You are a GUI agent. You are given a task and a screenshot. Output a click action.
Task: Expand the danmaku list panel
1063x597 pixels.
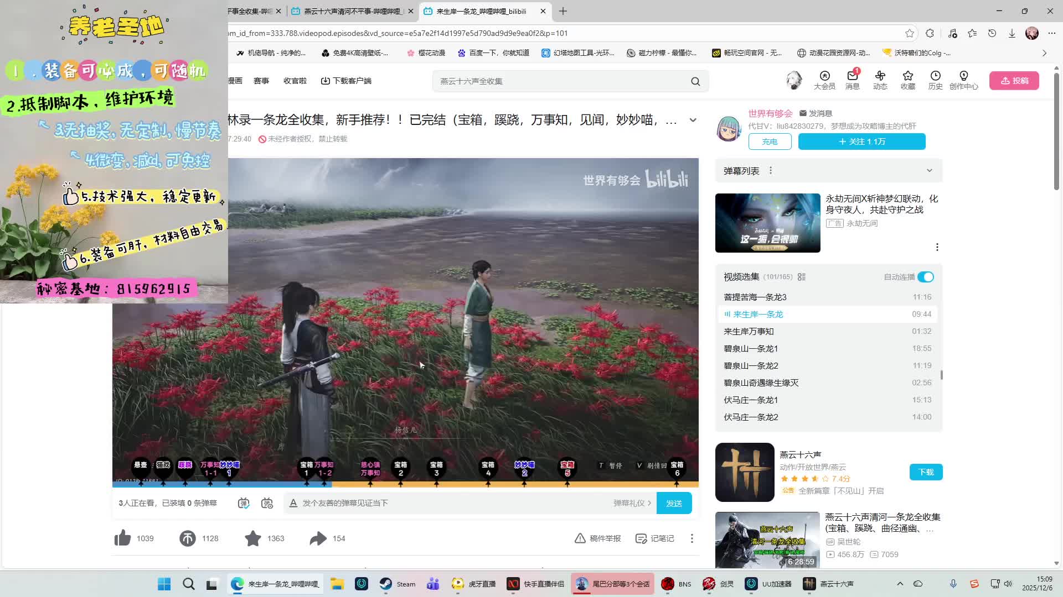(x=930, y=171)
